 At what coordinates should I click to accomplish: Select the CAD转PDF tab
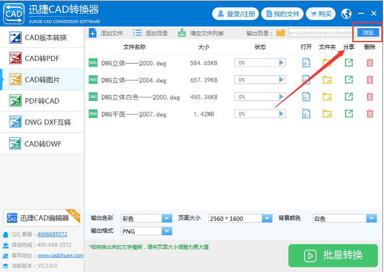coord(42,58)
